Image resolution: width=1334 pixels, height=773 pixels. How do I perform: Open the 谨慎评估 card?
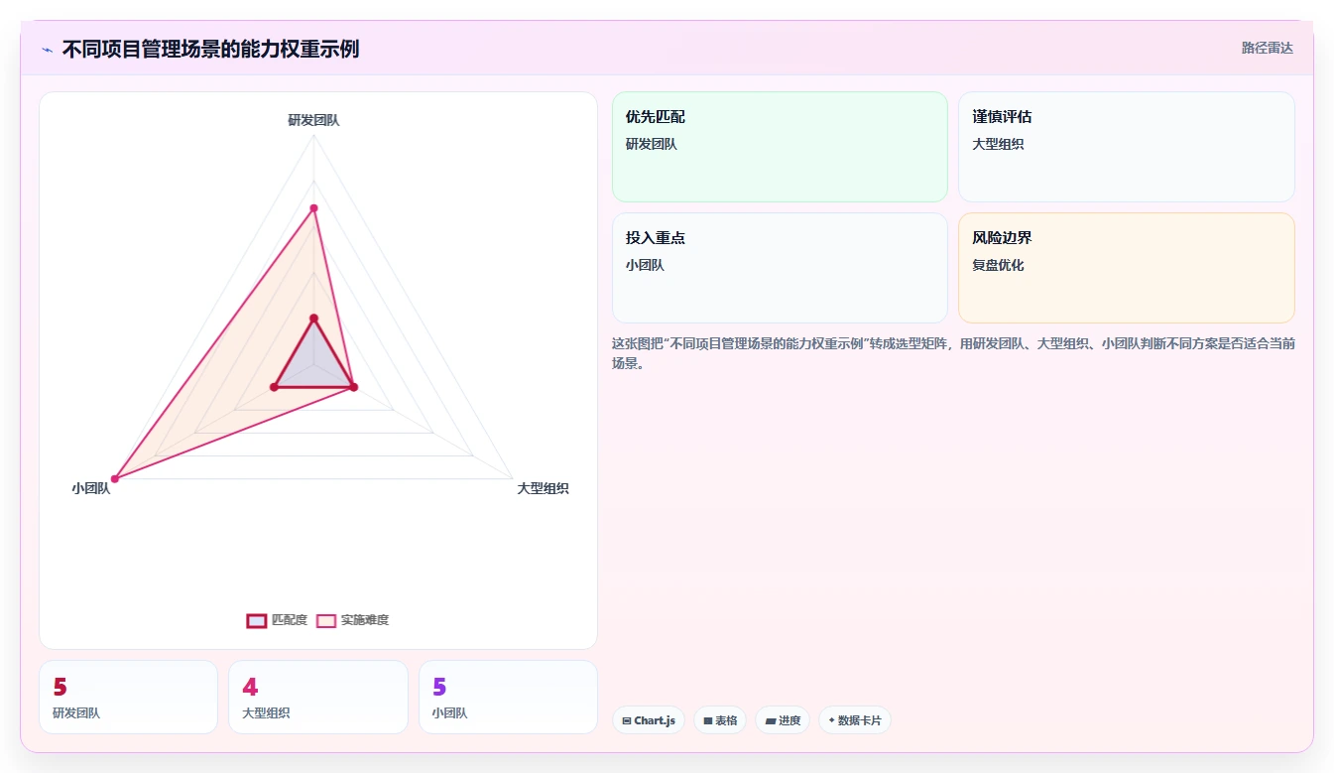tap(1127, 147)
